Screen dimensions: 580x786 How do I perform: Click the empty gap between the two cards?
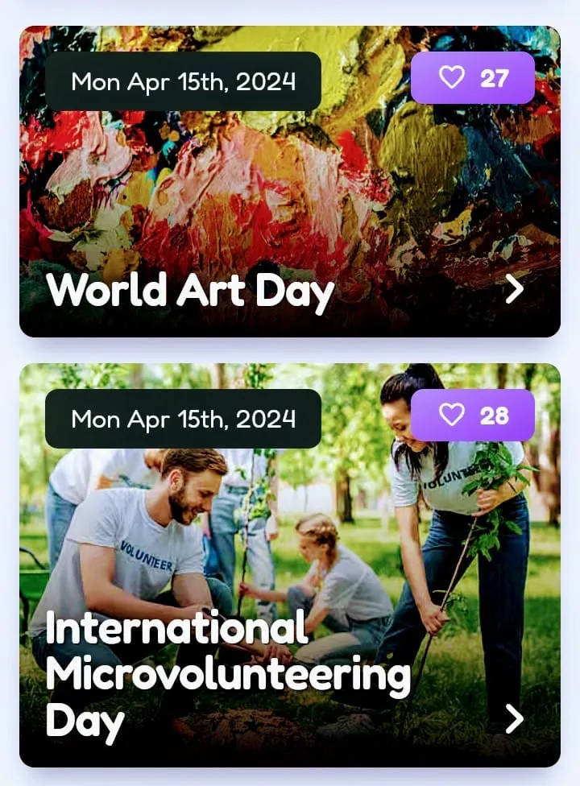click(x=290, y=350)
